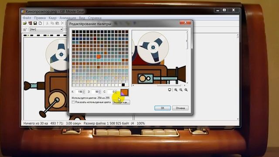This screenshot has width=279, height=157.
Task: Click the projector image in dialog preview
Action: click(x=159, y=57)
